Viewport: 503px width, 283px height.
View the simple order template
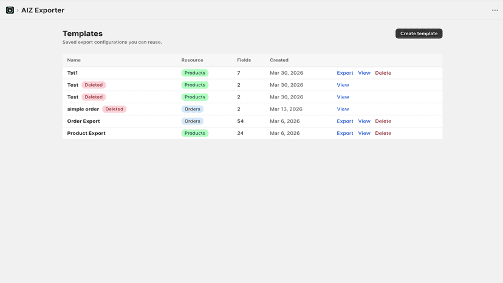click(343, 109)
